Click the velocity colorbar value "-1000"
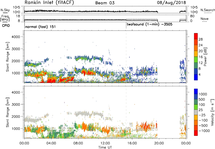This screenshot has height=149, width=215. (204, 131)
